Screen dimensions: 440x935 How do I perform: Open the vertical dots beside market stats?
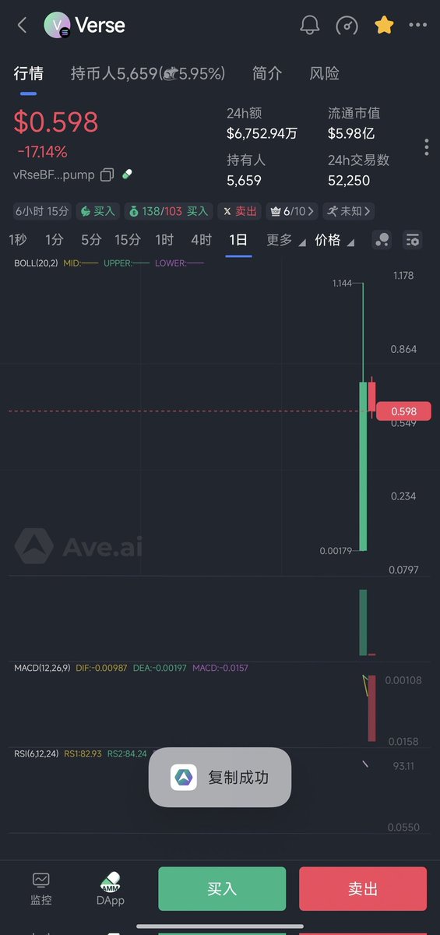tap(426, 147)
